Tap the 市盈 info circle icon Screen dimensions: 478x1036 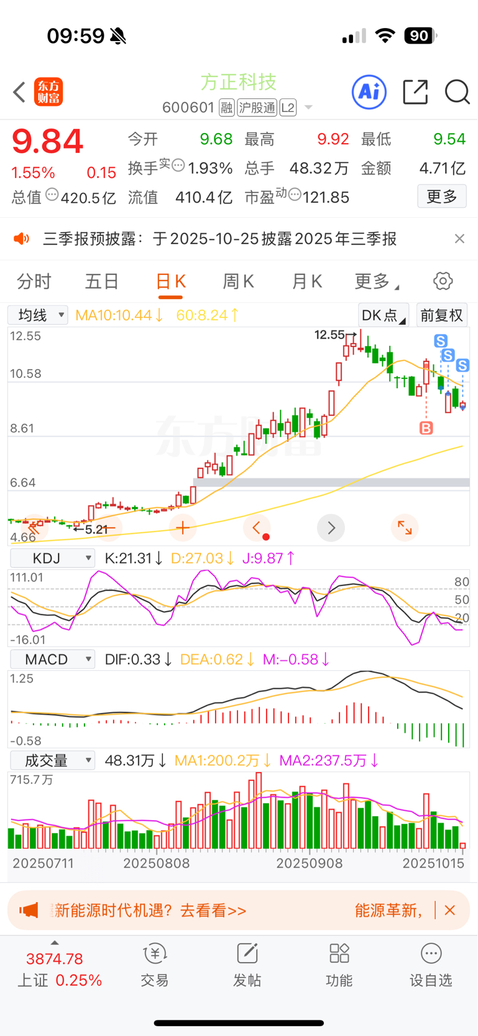click(x=295, y=195)
